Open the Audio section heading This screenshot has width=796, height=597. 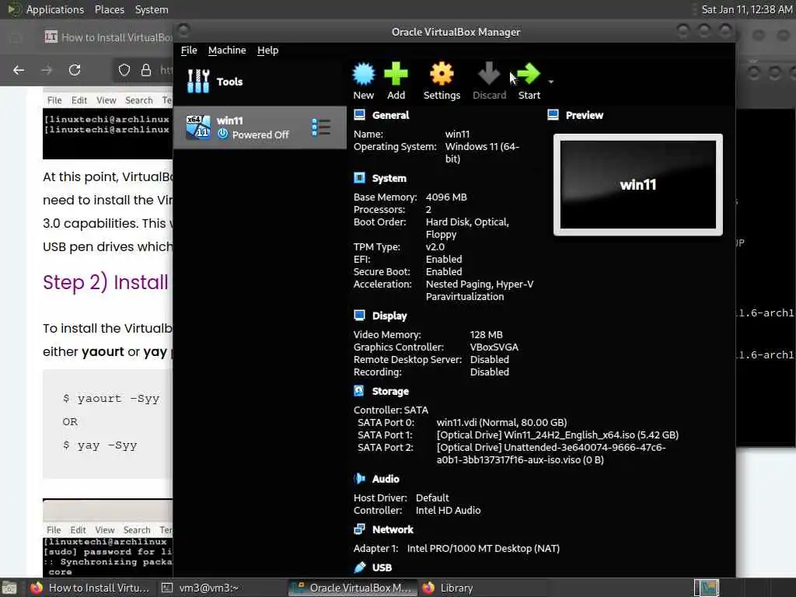(386, 479)
